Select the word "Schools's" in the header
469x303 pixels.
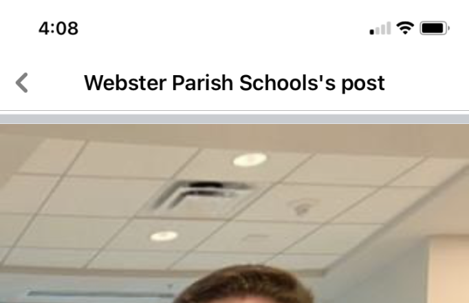click(x=287, y=83)
